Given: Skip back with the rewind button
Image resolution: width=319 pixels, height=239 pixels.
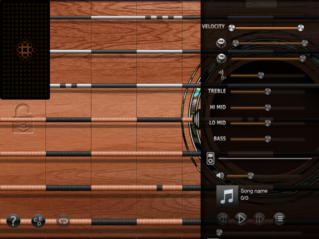Looking at the screenshot, I should click(x=223, y=218).
